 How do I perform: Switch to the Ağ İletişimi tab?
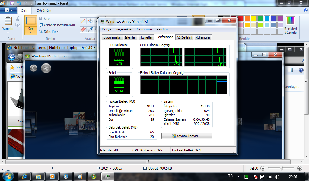point(184,37)
